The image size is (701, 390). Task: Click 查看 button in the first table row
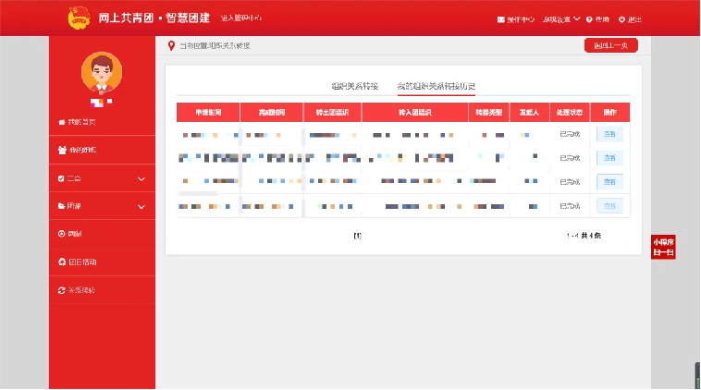coord(609,134)
